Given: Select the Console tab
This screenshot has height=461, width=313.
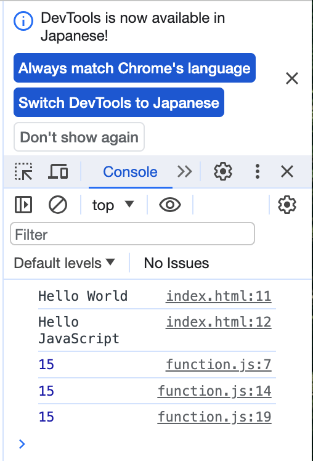Looking at the screenshot, I should (130, 172).
